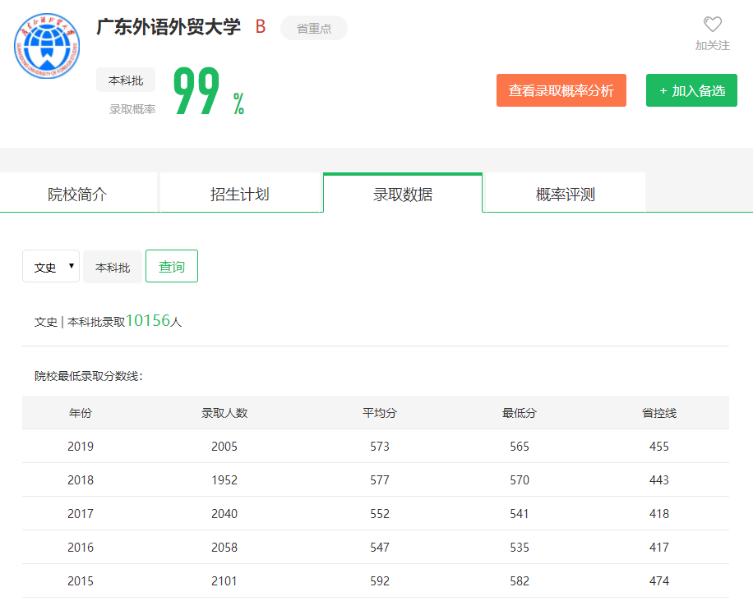The image size is (753, 610).
Task: Click average score 573
Action: click(x=380, y=447)
